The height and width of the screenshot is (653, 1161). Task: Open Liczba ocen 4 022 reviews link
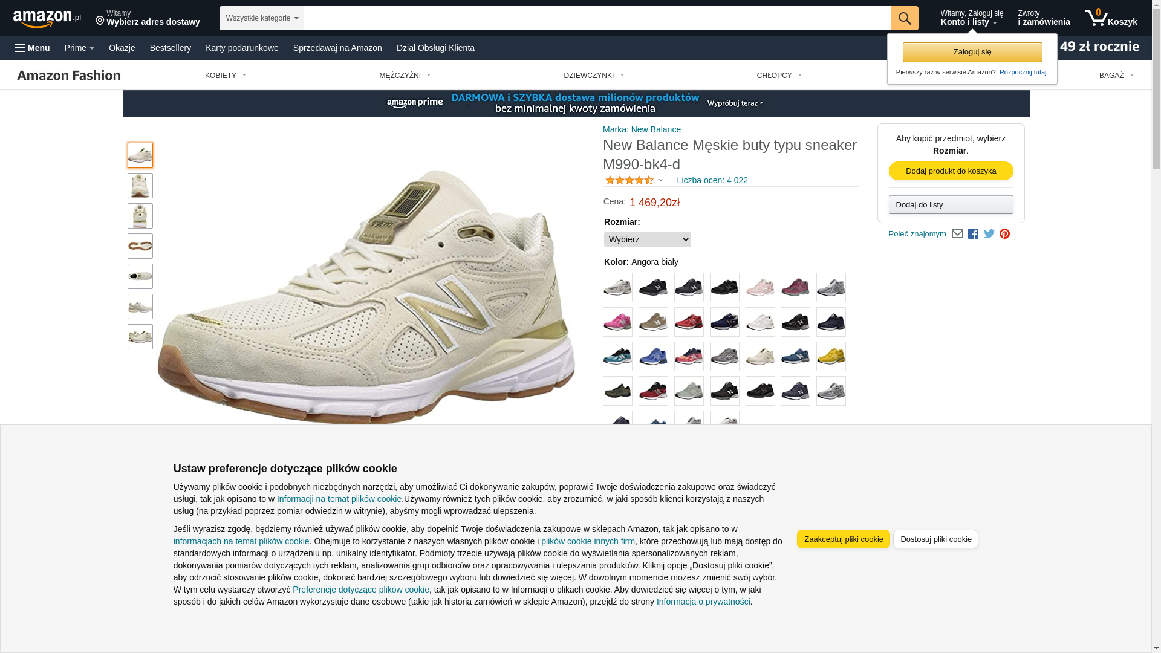712,180
